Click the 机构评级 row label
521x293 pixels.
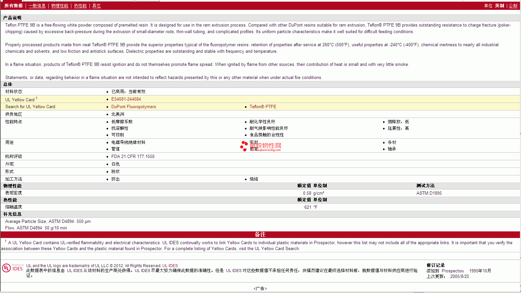(14, 157)
